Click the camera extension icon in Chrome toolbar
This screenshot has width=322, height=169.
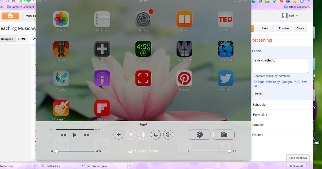(288, 1)
